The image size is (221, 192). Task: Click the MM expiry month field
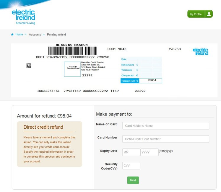click(x=131, y=152)
